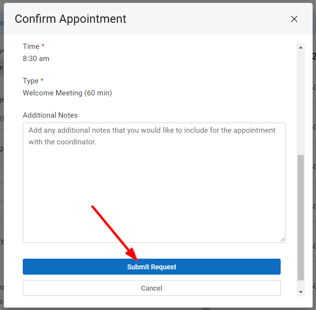
Task: Click the Additional Notes label
Action: click(x=50, y=115)
